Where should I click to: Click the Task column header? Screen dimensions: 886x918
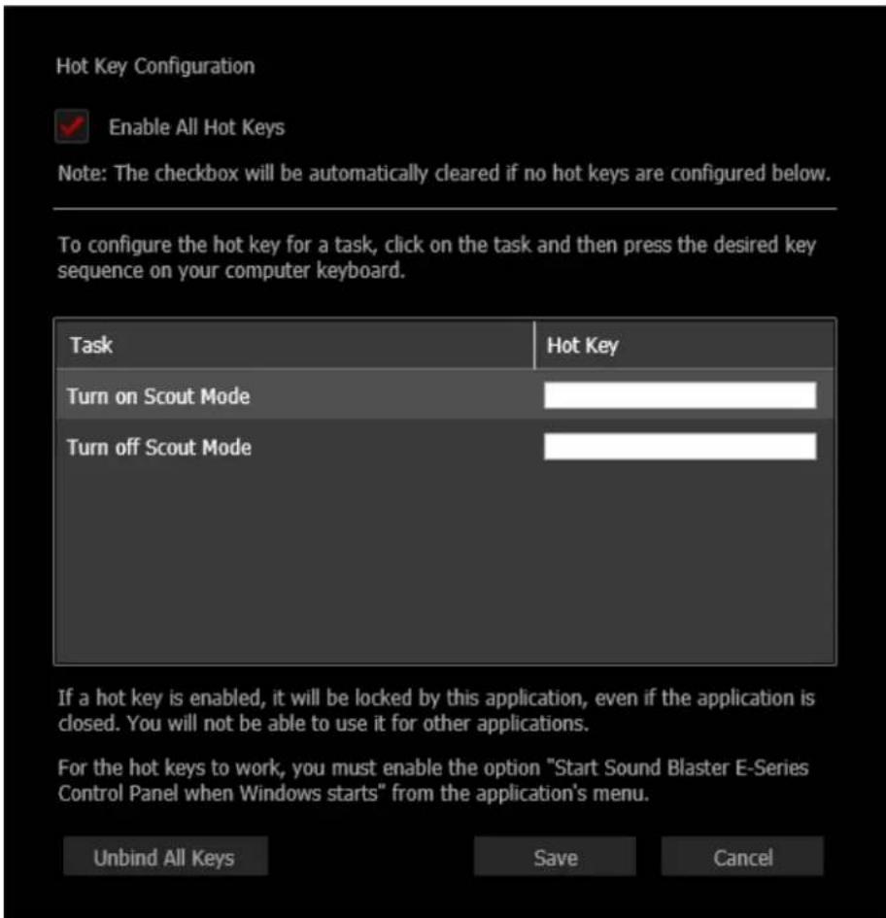(294, 345)
